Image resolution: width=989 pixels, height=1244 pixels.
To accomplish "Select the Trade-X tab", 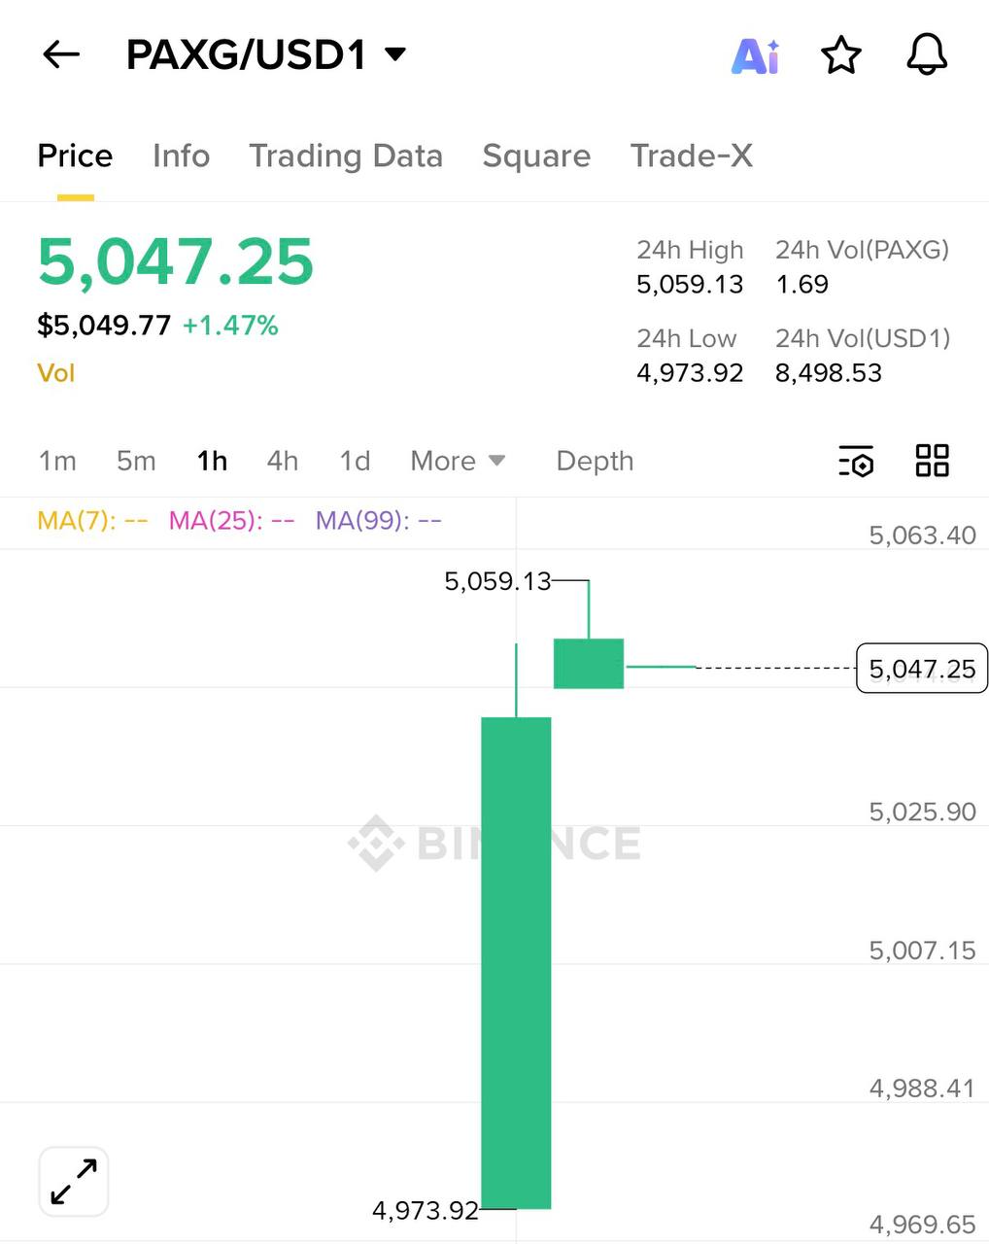I will pyautogui.click(x=691, y=155).
